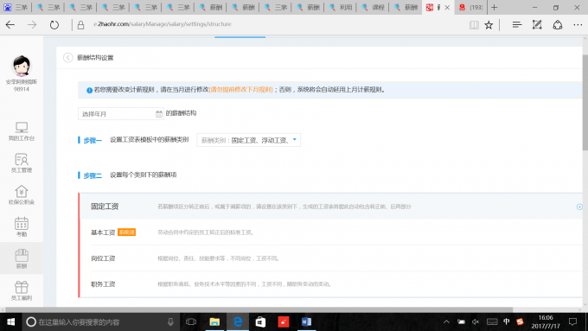588x331 pixels.
Task: Add item with 固定工资 plus icon
Action: coord(579,207)
